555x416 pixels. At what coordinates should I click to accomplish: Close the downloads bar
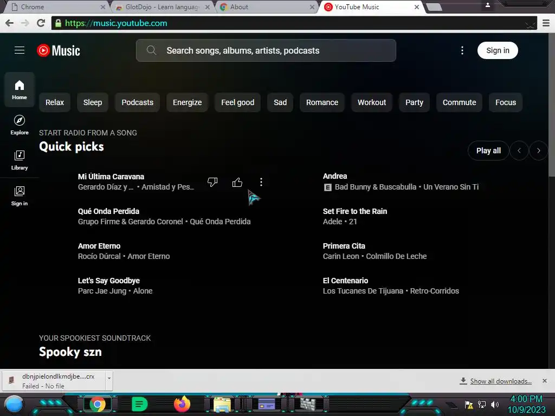(x=544, y=381)
